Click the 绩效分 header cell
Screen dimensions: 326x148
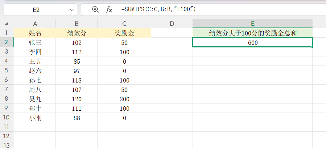[77, 33]
